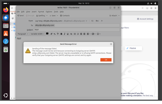
Task: Click the outdent icon
Action: tap(81, 34)
